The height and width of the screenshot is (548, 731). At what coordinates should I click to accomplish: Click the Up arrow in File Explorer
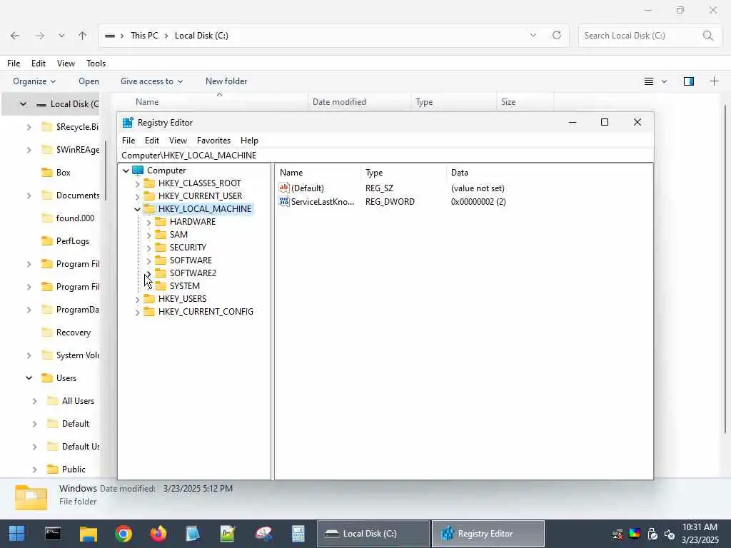(83, 36)
